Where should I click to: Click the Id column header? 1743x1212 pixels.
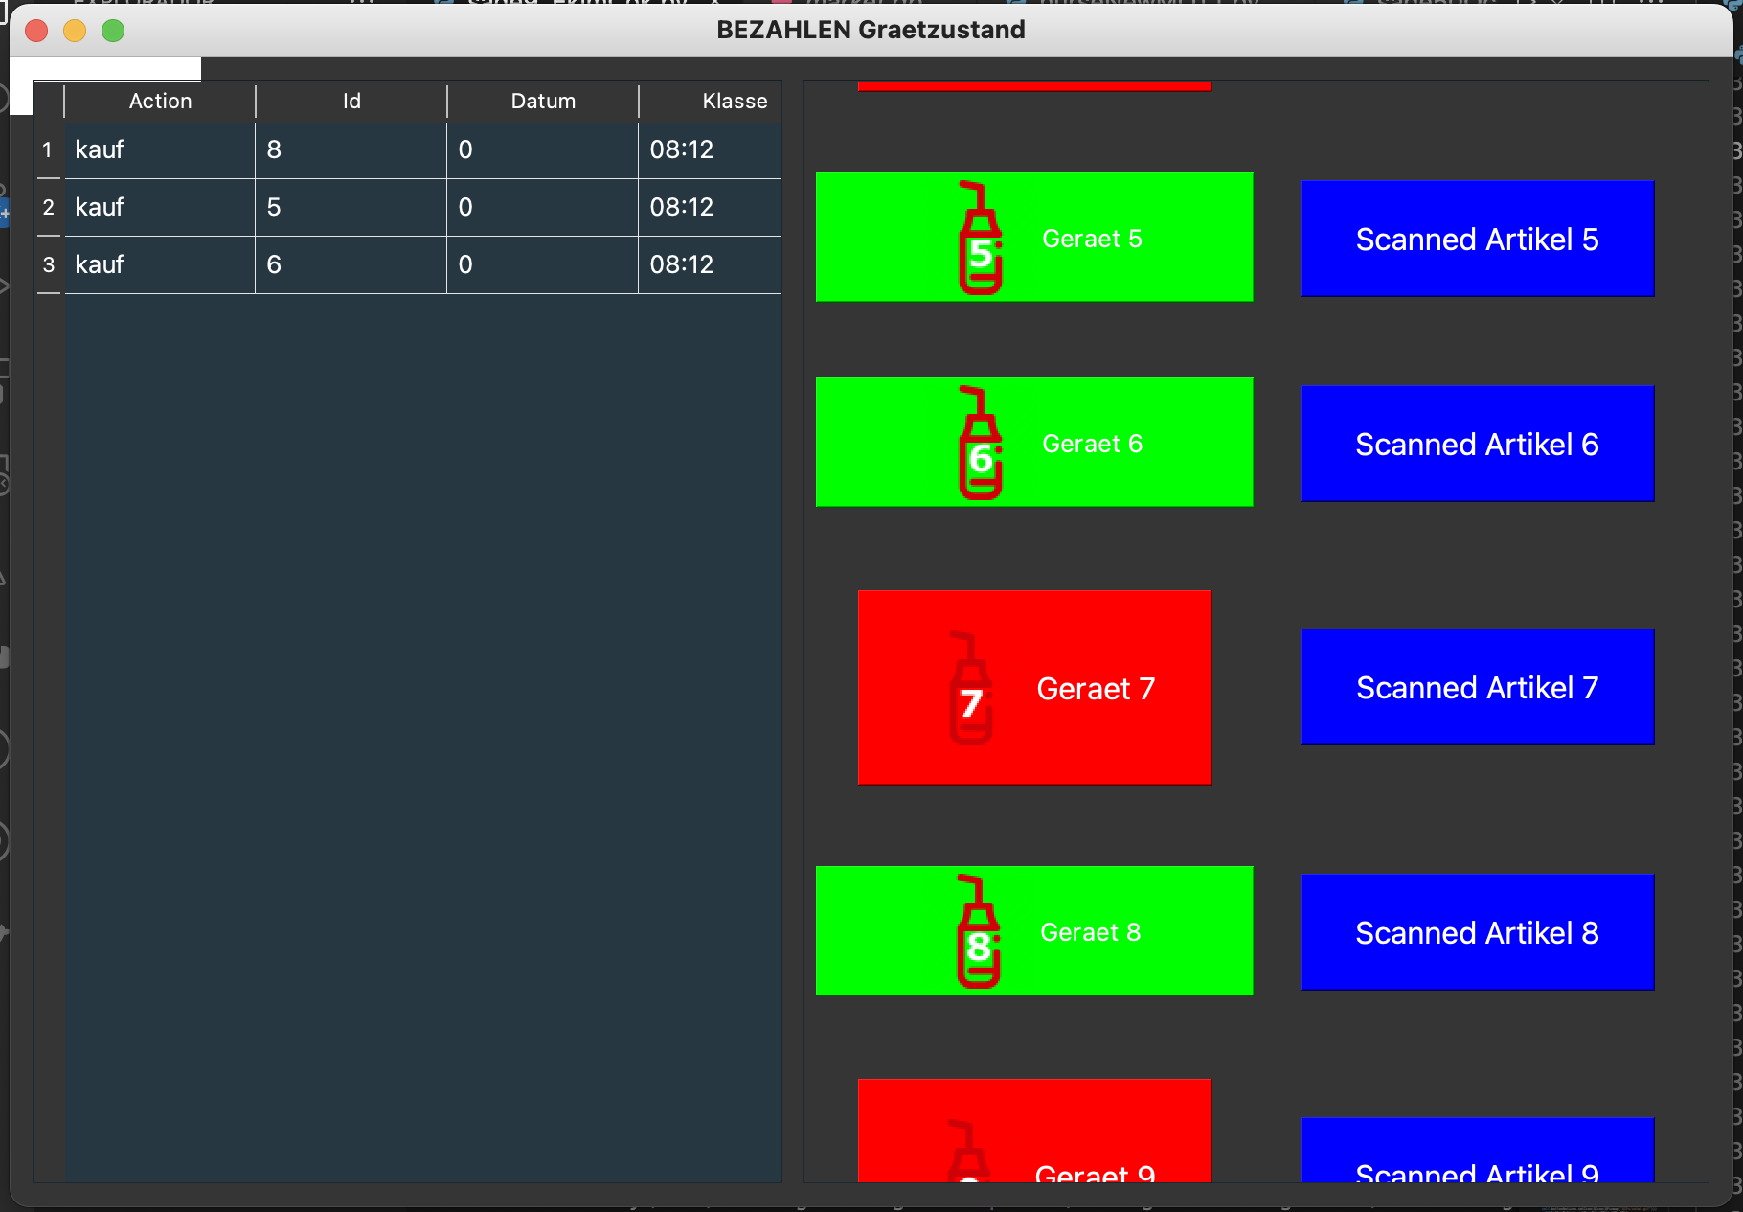351,102
